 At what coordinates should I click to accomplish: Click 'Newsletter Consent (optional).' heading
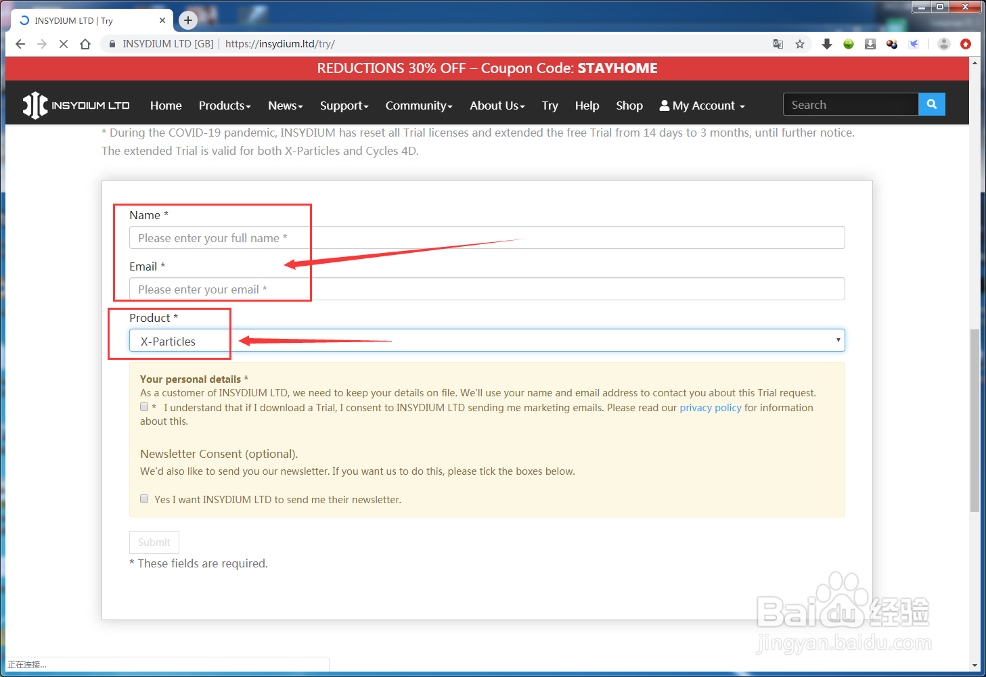click(x=219, y=454)
